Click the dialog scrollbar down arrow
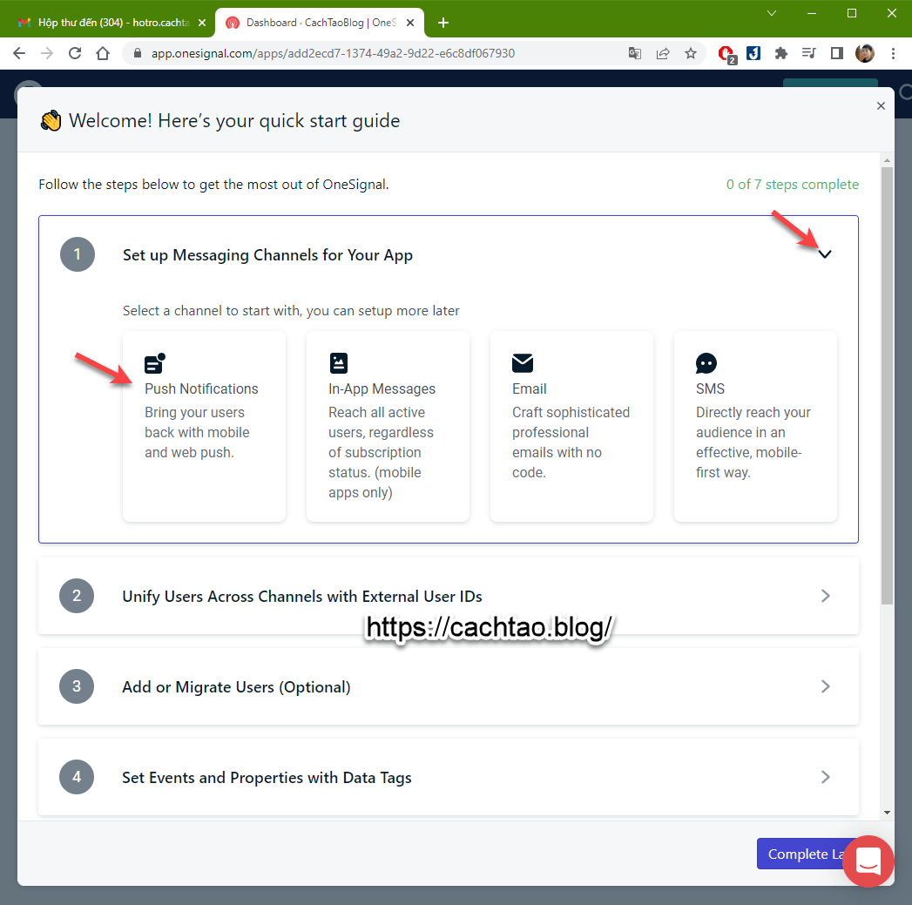Image resolution: width=912 pixels, height=905 pixels. click(x=887, y=813)
